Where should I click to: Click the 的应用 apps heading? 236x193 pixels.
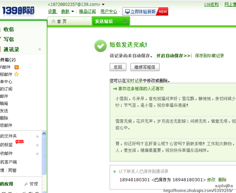pyautogui.click(x=7, y=184)
